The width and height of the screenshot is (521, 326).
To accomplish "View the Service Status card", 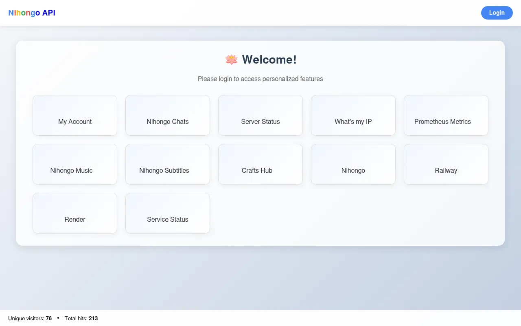I will [x=168, y=213].
